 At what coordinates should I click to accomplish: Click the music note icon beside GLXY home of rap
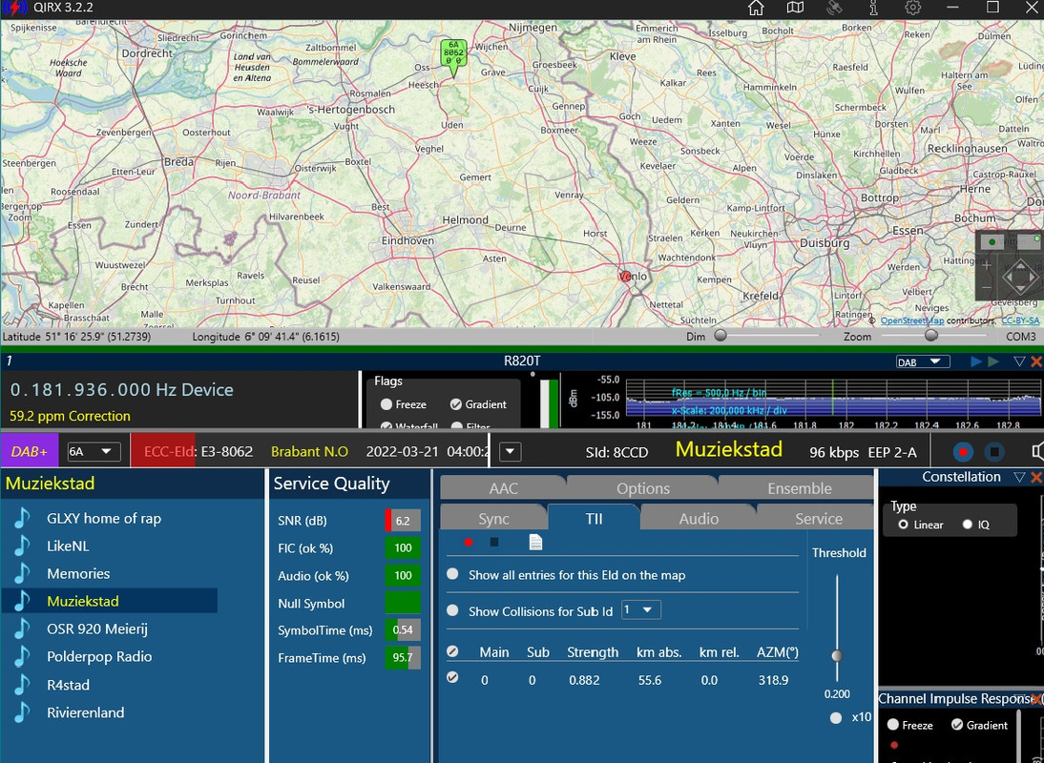22,518
